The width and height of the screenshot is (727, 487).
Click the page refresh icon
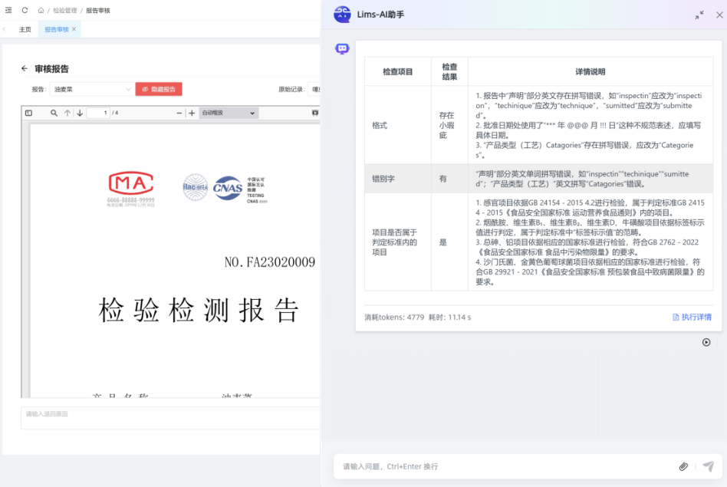click(x=25, y=10)
